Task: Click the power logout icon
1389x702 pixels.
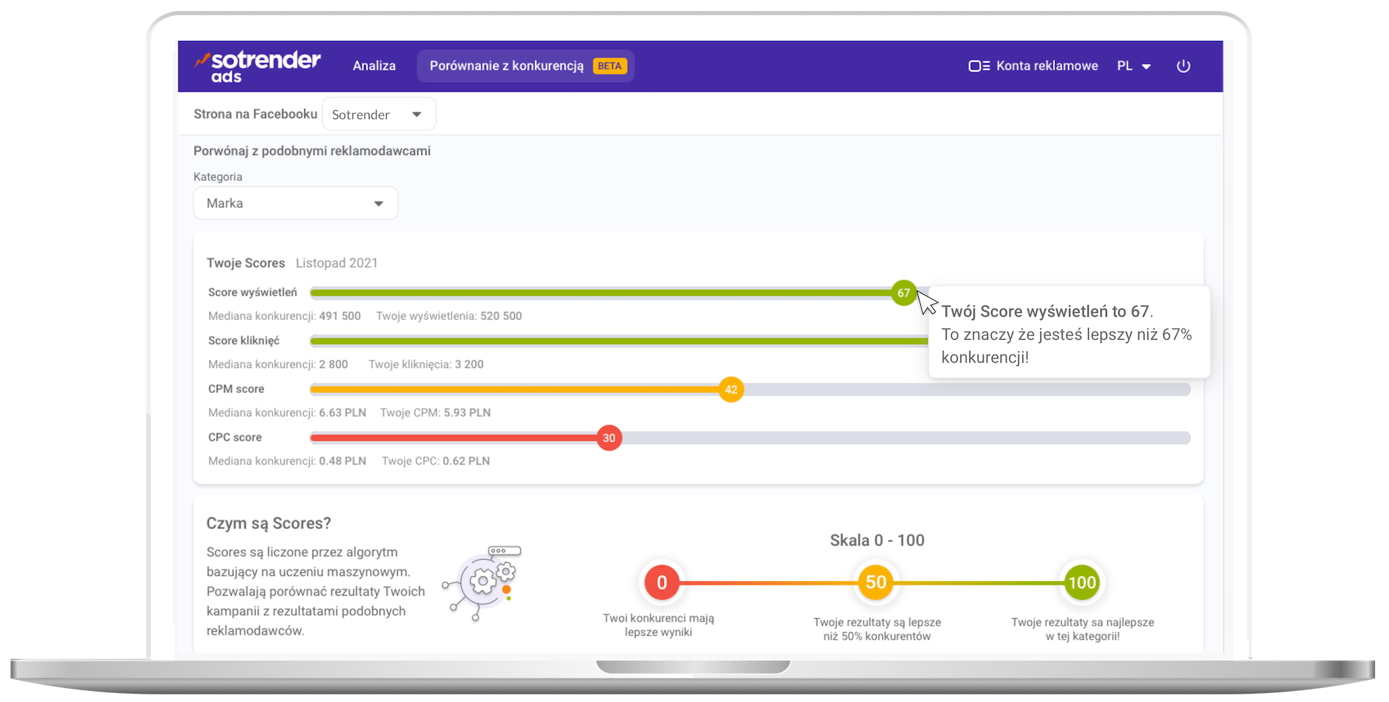Action: (x=1183, y=66)
